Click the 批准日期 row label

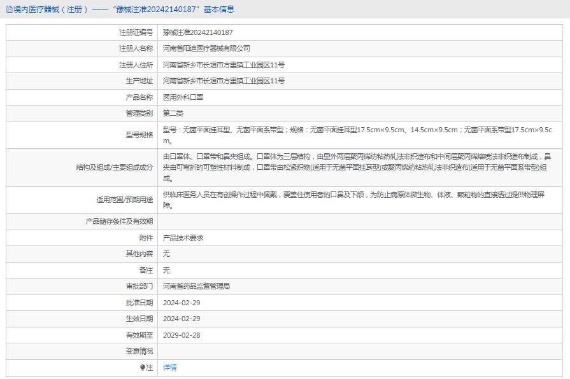(139, 303)
